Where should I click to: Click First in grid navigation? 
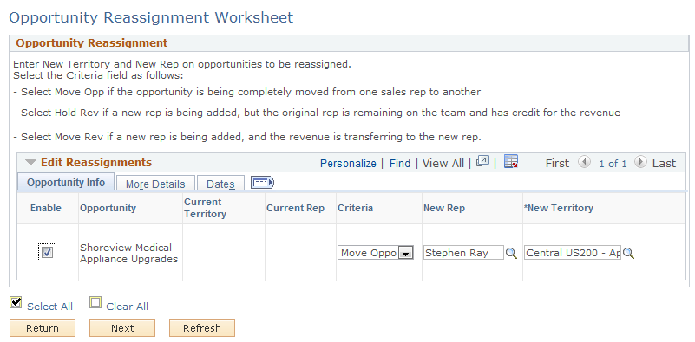[557, 164]
